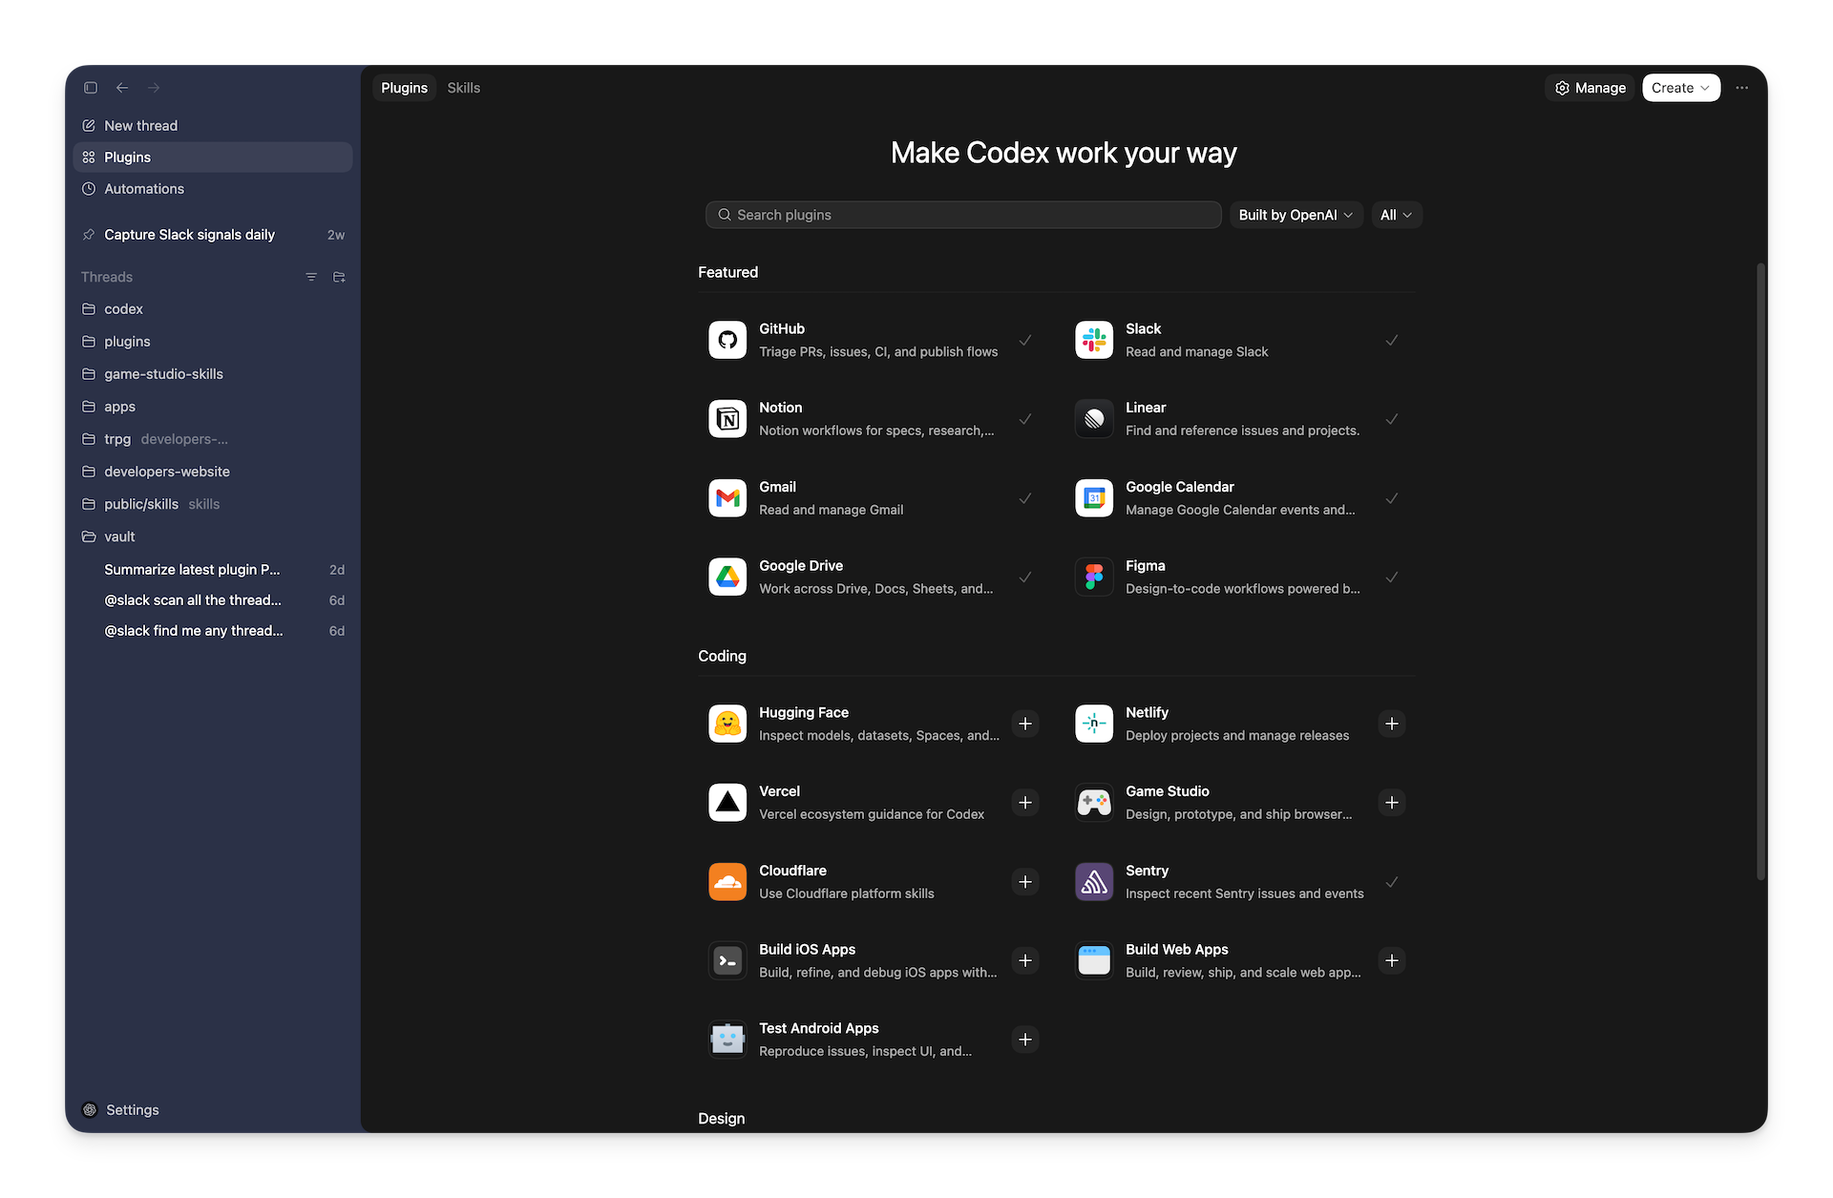Select the Figma plugin icon
Image resolution: width=1833 pixels, height=1198 pixels.
(1094, 576)
